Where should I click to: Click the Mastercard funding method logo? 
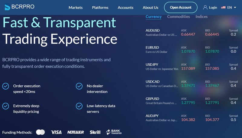click(41, 132)
